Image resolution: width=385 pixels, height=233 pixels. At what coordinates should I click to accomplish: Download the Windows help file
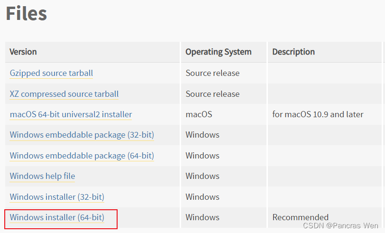[42, 176]
